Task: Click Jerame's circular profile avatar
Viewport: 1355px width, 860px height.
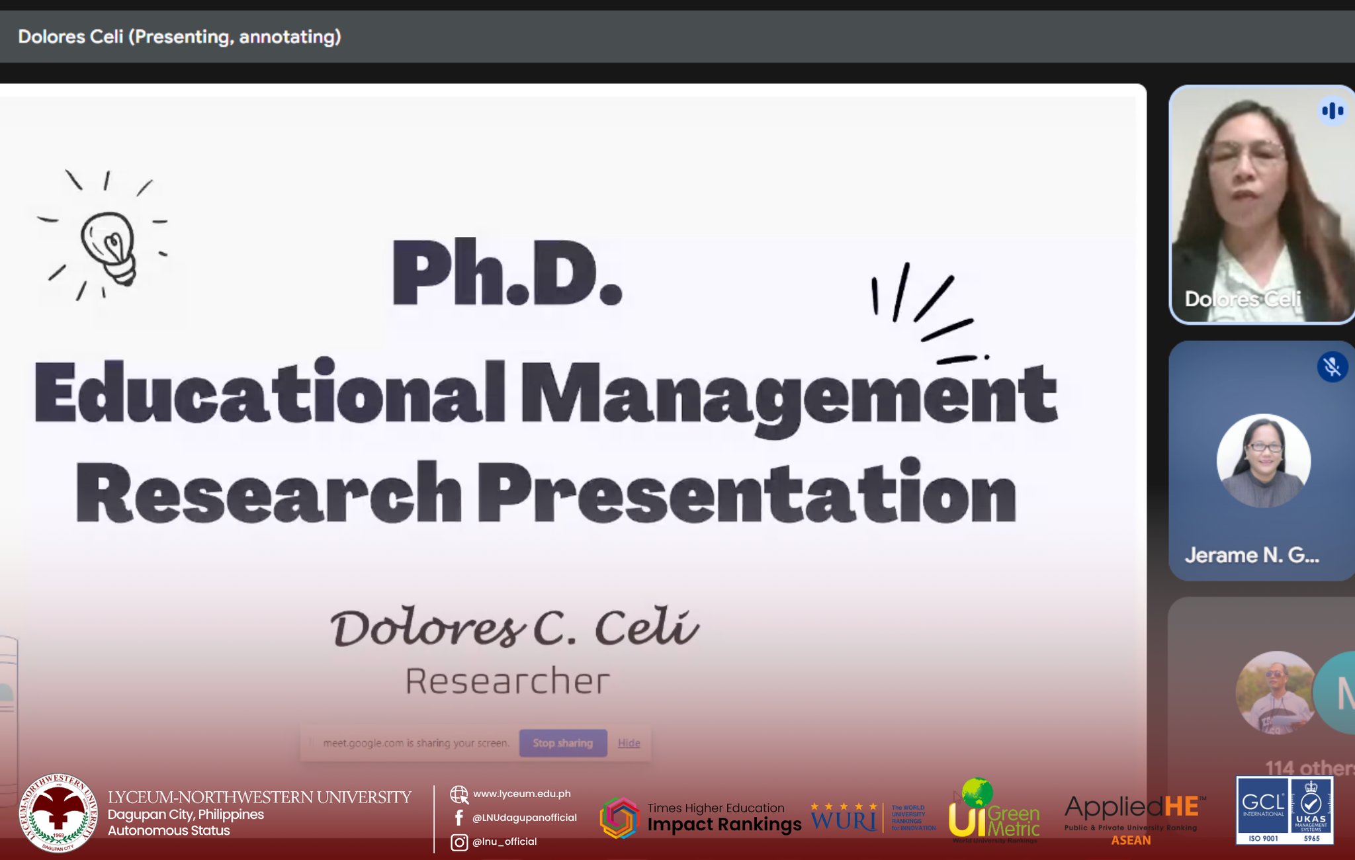Action: tap(1263, 460)
